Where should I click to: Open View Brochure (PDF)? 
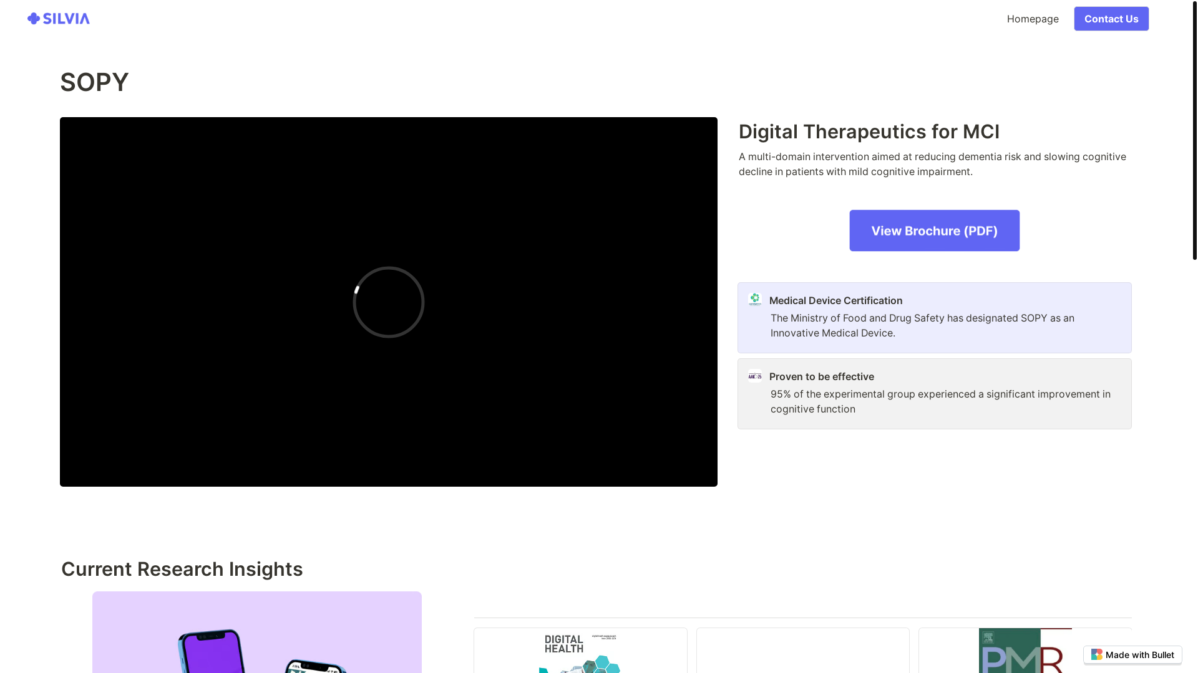[934, 231]
